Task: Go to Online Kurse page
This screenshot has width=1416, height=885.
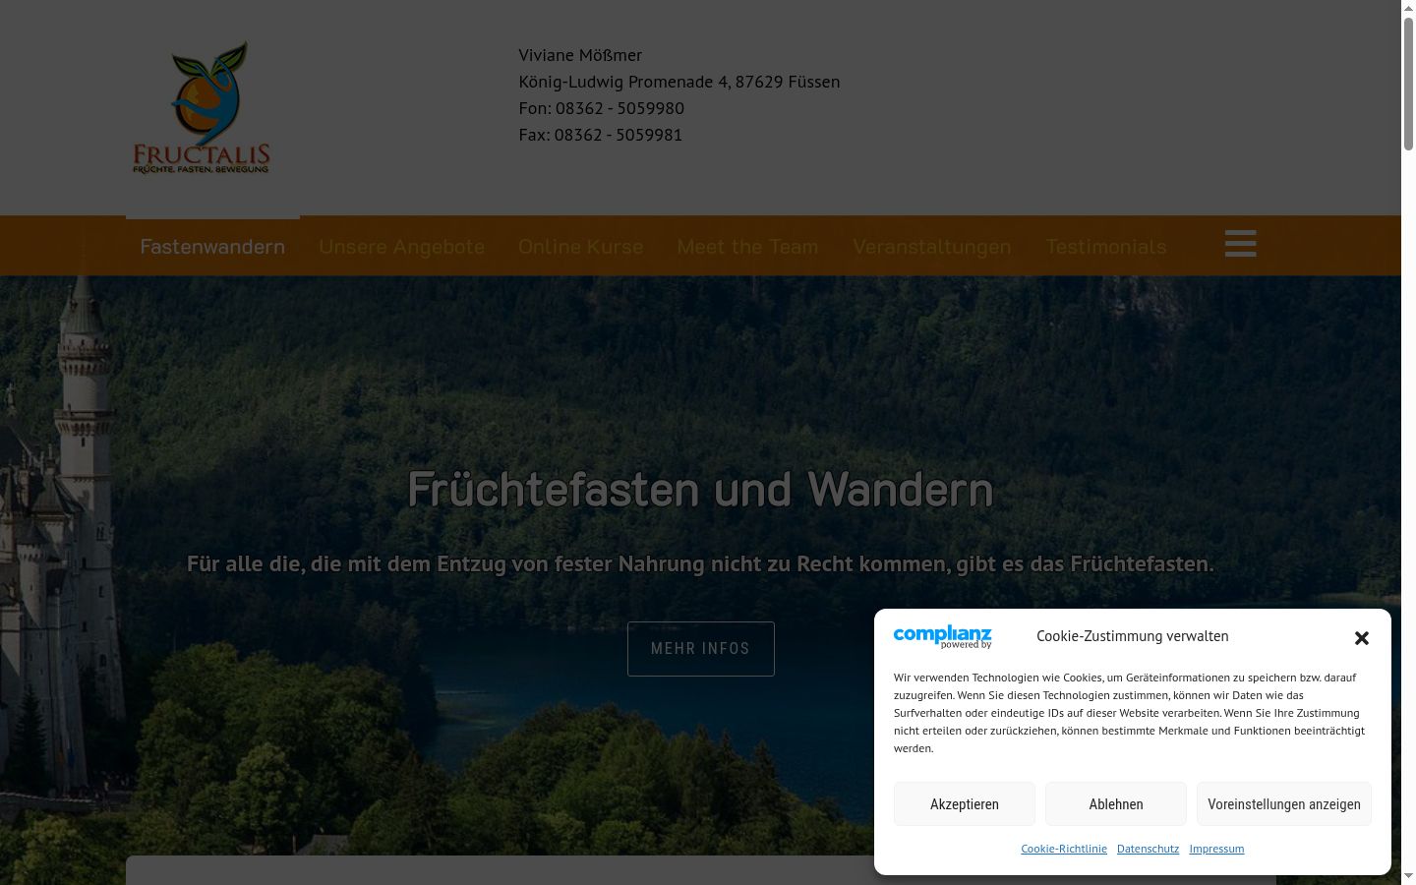Action: (x=580, y=246)
